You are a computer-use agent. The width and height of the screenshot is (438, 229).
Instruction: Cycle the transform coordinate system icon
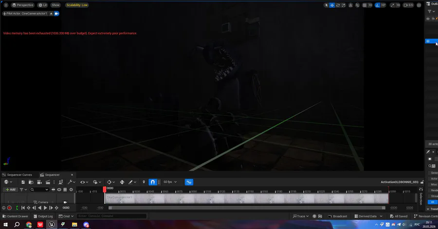pyautogui.click(x=350, y=5)
